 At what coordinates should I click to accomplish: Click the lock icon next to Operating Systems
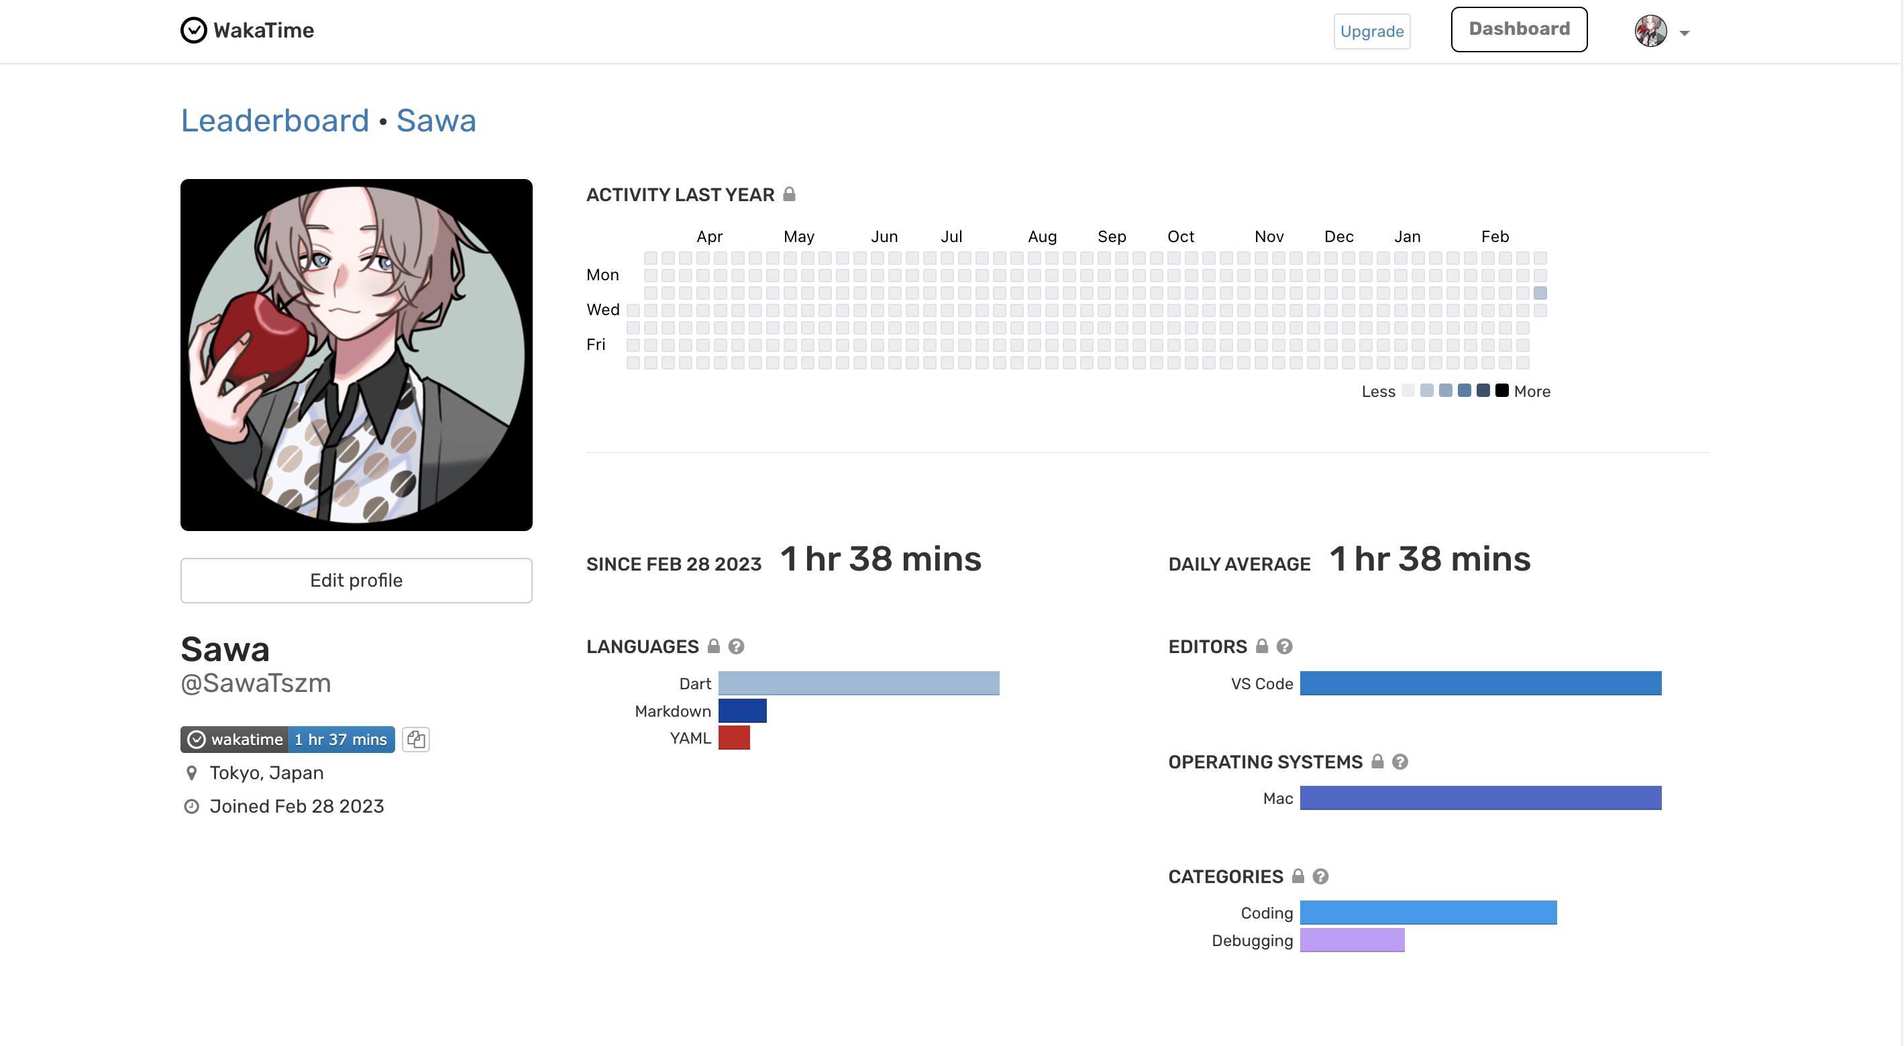(x=1377, y=762)
